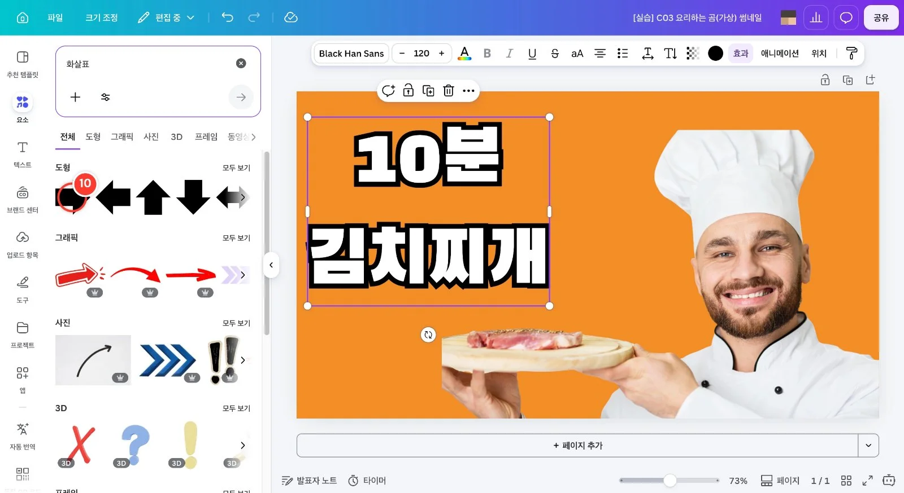Open 브랜드 센터 sidebar icon

pos(23,199)
